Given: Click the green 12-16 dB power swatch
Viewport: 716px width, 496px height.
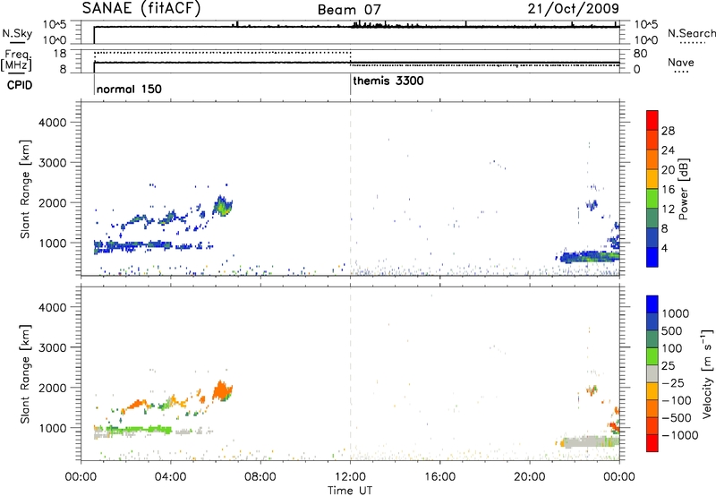Looking at the screenshot, I should point(652,199).
